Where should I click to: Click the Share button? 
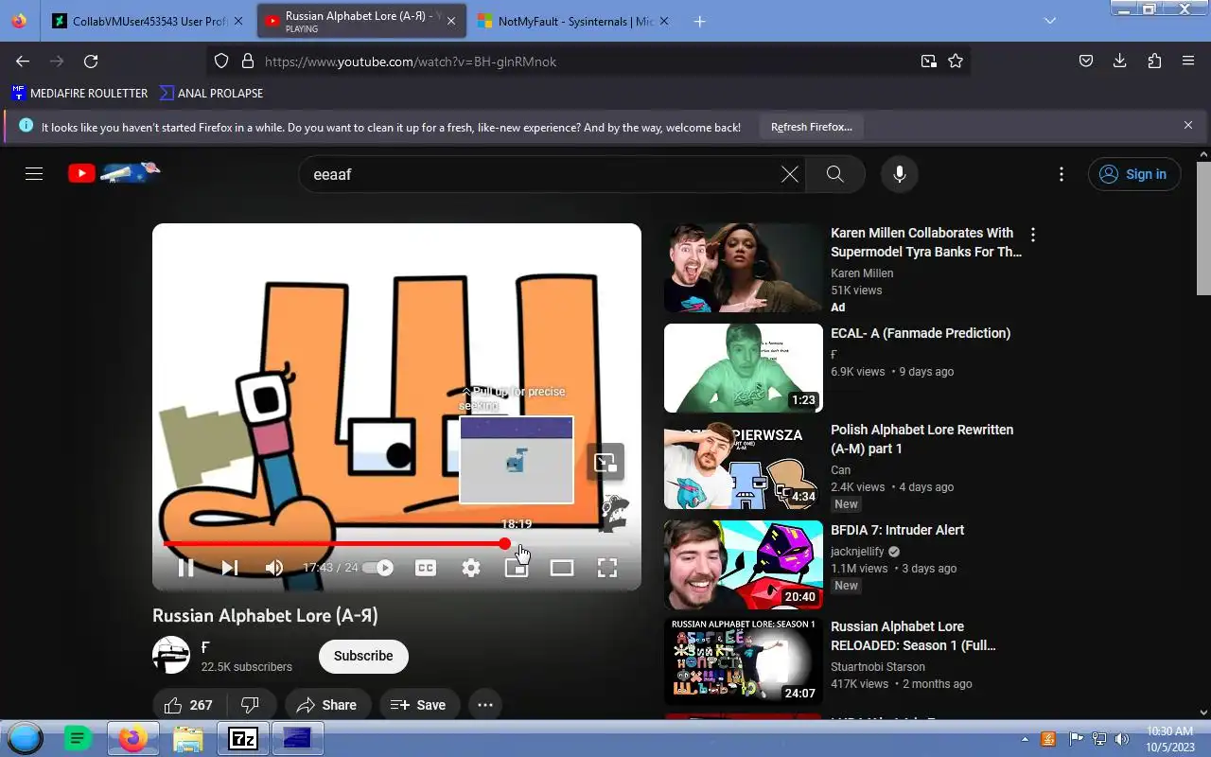tap(326, 705)
